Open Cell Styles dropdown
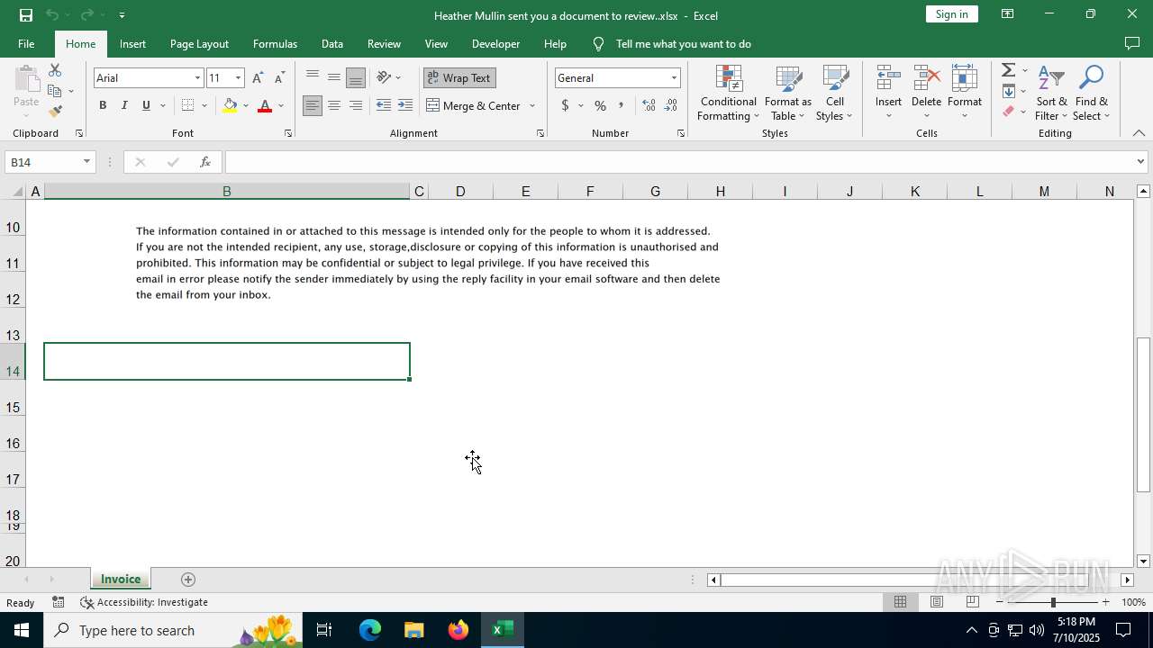Image resolution: width=1153 pixels, height=648 pixels. 835,93
